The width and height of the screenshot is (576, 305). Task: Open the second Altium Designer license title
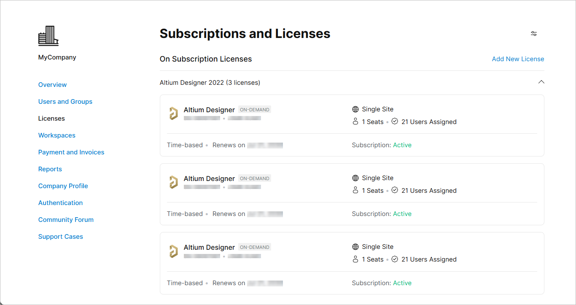tap(209, 179)
